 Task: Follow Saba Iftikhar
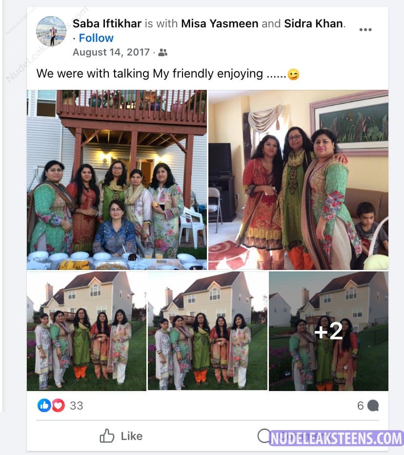[96, 38]
